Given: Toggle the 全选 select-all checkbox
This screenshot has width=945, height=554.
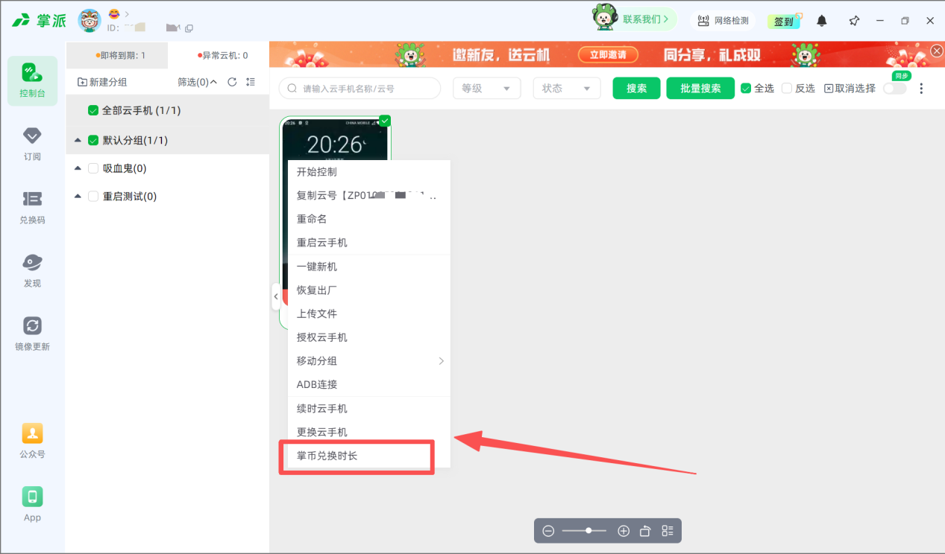Looking at the screenshot, I should (x=746, y=88).
